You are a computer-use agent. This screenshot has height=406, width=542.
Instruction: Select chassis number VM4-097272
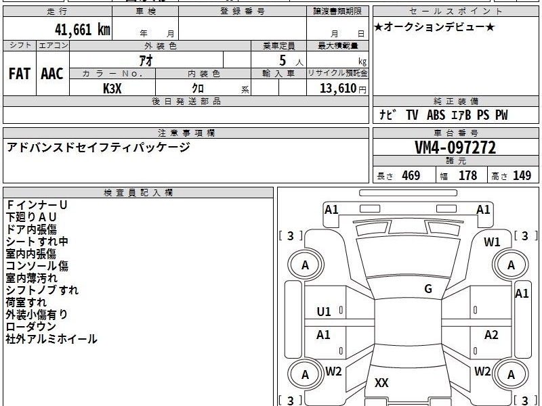pos(455,148)
